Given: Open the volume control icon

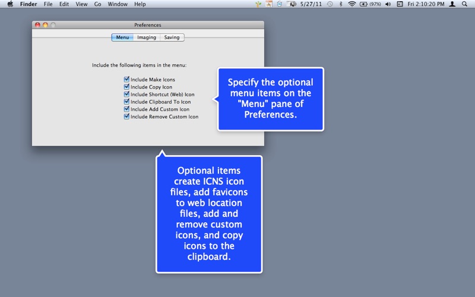Looking at the screenshot, I should [x=388, y=4].
